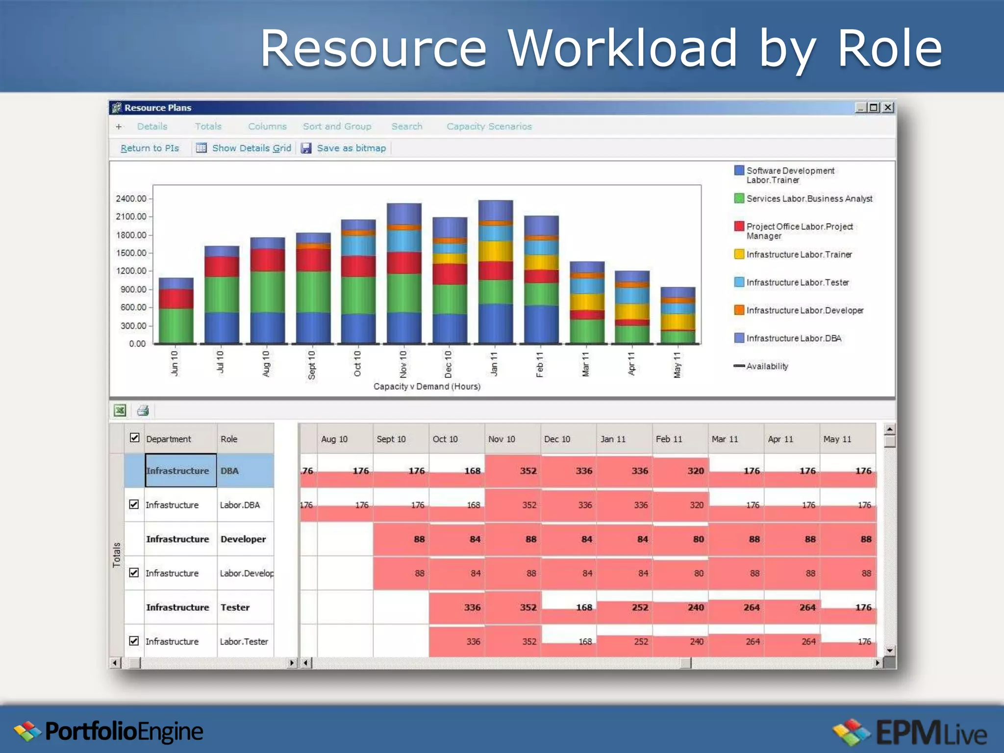Viewport: 1004px width, 753px height.
Task: Click the Infrastructure Labor.Developer legend swatch
Action: [x=739, y=310]
